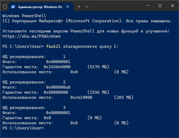Click the fsutil command word
This screenshot has width=179, height=138.
coord(53,46)
